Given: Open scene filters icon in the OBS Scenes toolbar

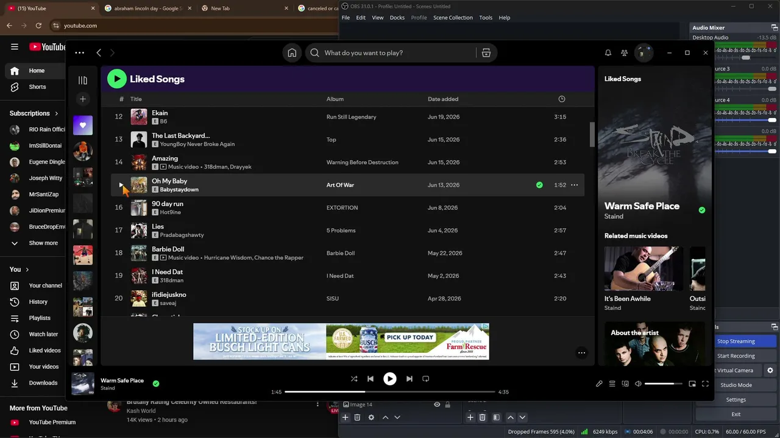Looking at the screenshot, I should coord(496,417).
